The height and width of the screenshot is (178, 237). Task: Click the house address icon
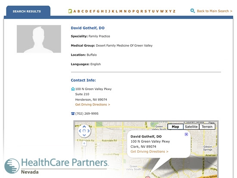[73, 89]
